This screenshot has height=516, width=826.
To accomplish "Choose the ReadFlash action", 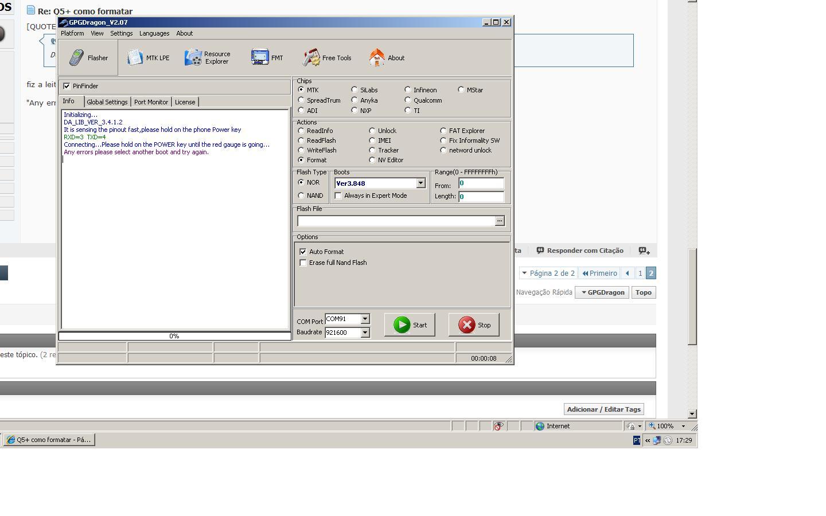I will [x=301, y=140].
